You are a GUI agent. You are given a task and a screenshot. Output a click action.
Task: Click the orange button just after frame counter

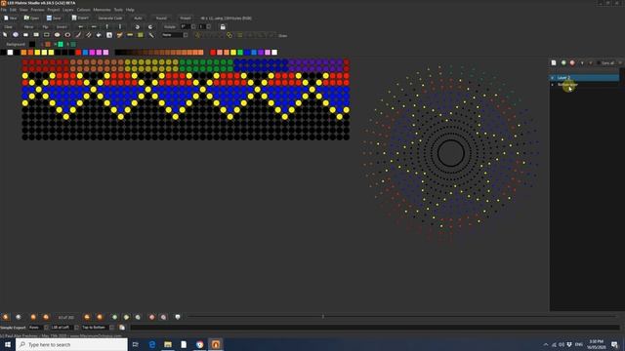(x=87, y=317)
